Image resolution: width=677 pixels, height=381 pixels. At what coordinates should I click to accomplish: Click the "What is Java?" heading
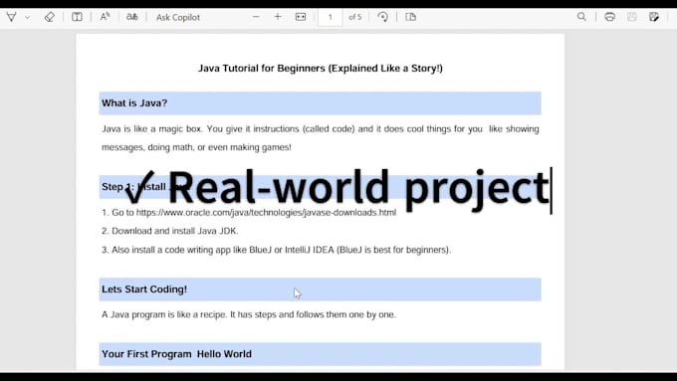pyautogui.click(x=134, y=103)
